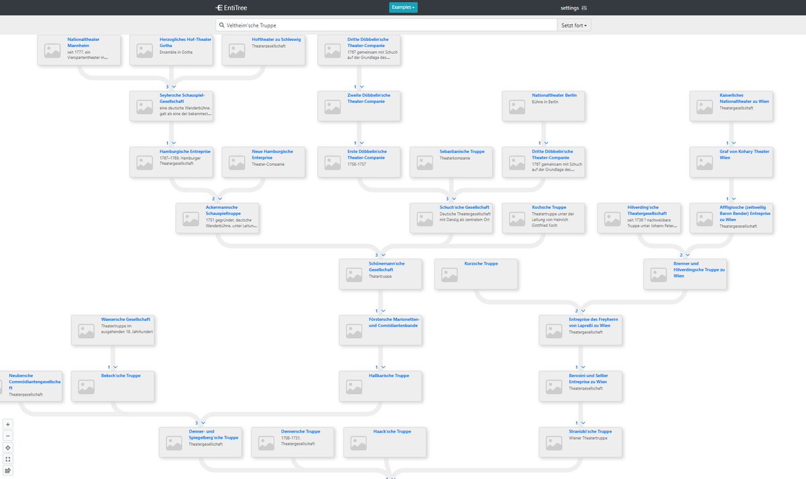The width and height of the screenshot is (806, 479).
Task: Open the Entreprise des Freyherrn von Lapreßi link
Action: pyautogui.click(x=593, y=322)
